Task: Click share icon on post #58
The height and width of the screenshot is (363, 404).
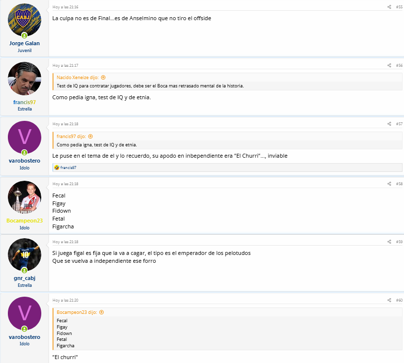Action: (389, 184)
